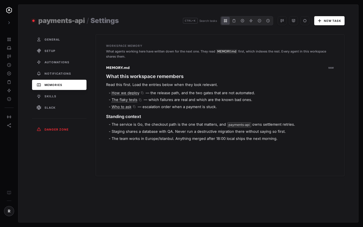Open the clock icon in left rail
Viewport: 363px width, 227px height.
(9, 65)
